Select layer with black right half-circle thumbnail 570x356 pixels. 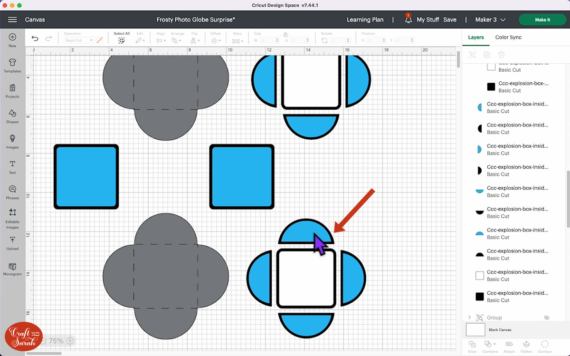click(512, 170)
